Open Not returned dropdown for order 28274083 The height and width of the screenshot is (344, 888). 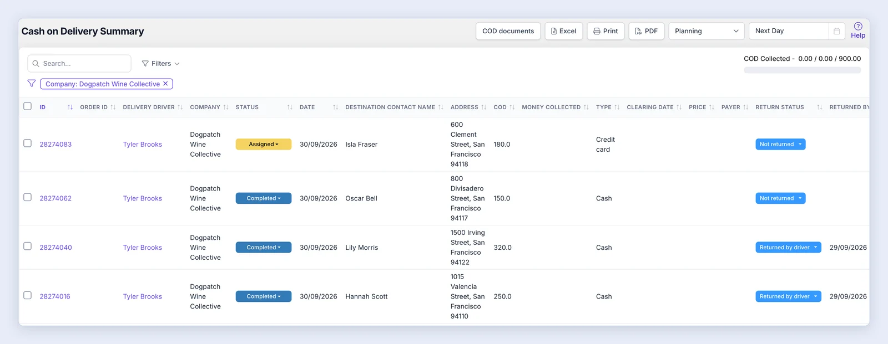(x=780, y=145)
